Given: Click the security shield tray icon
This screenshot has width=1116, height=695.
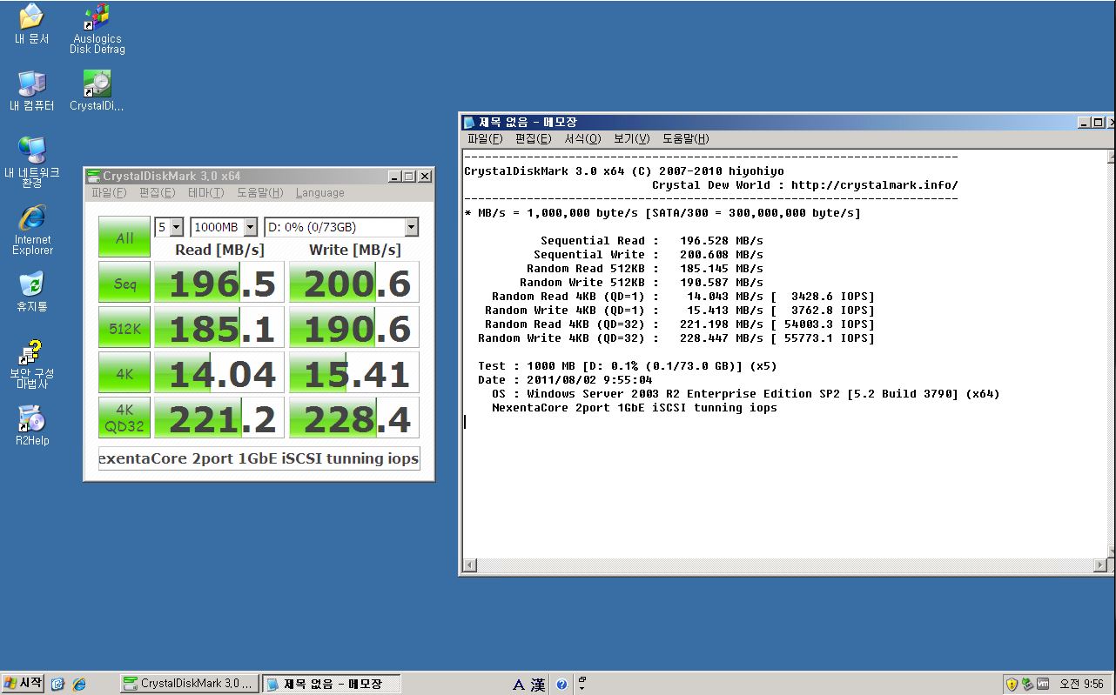Looking at the screenshot, I should (1012, 685).
